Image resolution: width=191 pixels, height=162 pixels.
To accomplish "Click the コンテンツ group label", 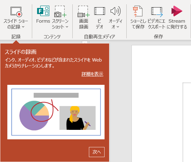I will click(52, 36).
